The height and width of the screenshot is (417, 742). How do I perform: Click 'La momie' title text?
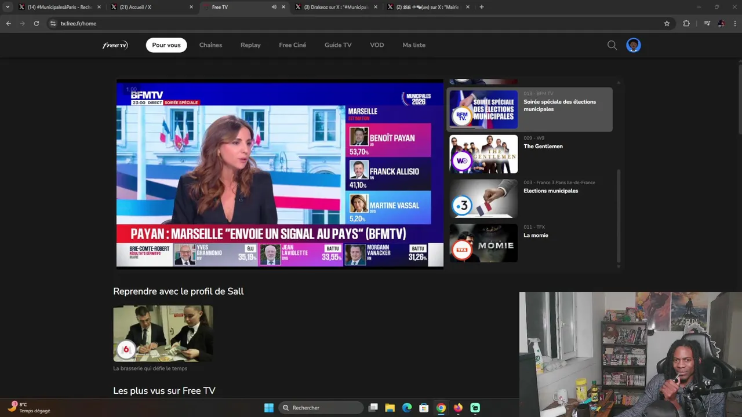(536, 236)
